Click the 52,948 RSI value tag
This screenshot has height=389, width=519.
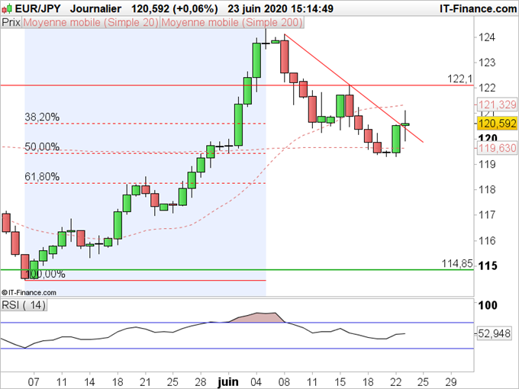[x=494, y=333]
